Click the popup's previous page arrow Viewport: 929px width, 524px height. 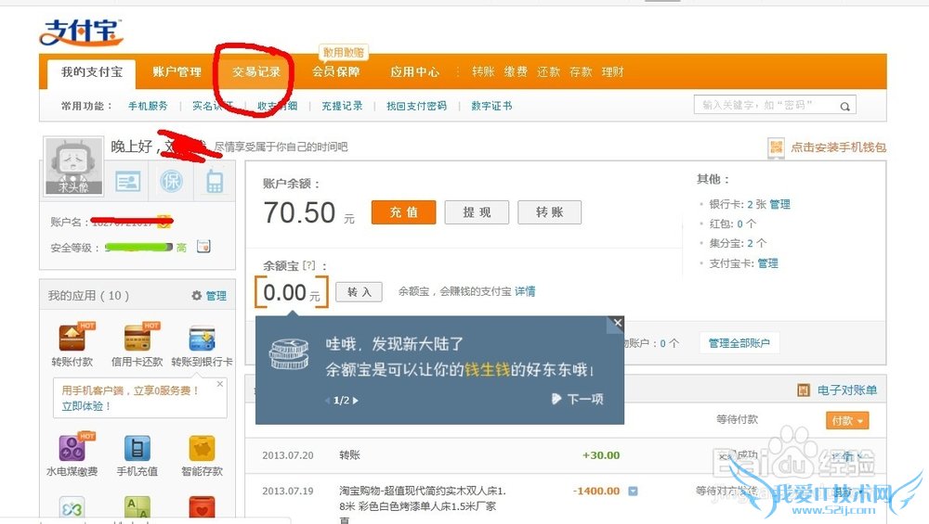(328, 401)
